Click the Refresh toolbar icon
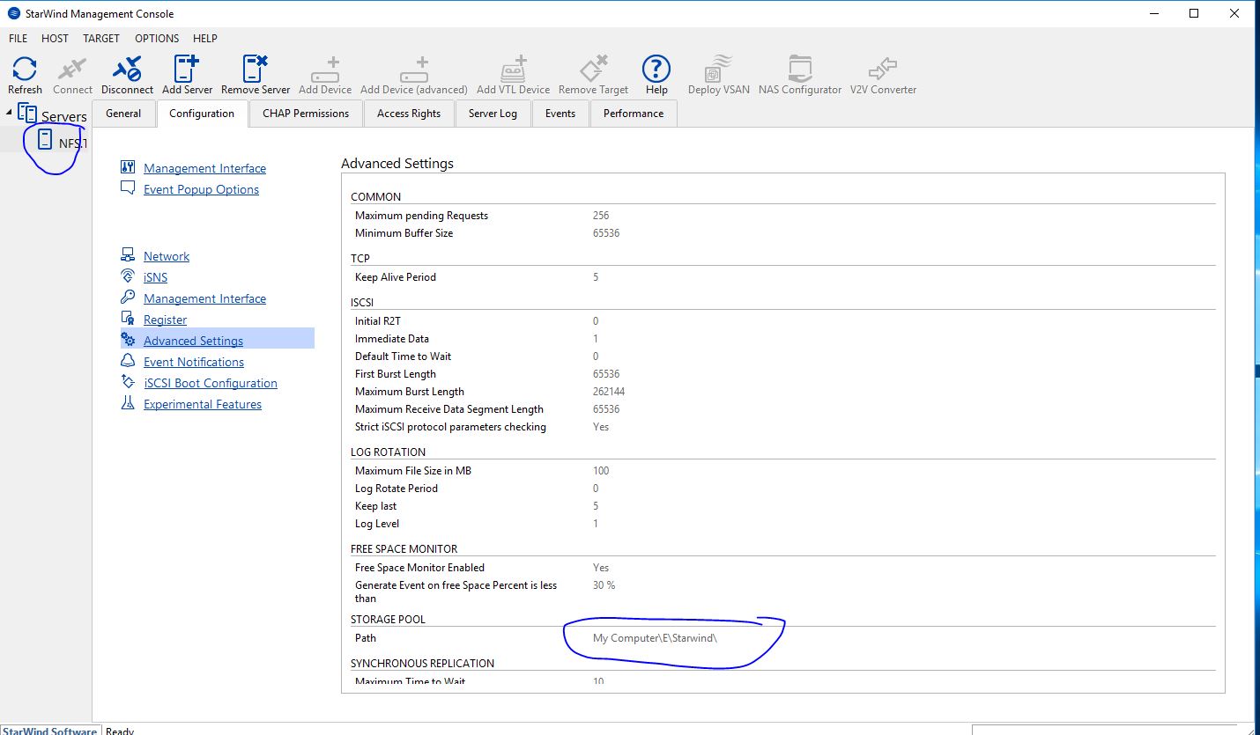1260x735 pixels. coord(25,69)
